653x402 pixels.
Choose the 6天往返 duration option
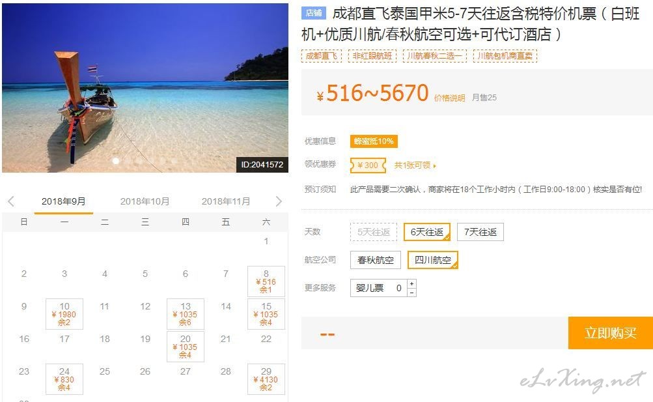coord(427,232)
